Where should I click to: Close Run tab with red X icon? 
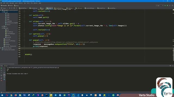[x=1, y=81]
